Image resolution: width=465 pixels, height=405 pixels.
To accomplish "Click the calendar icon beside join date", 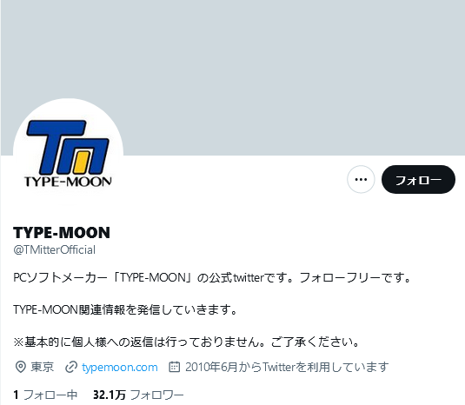I will (174, 367).
